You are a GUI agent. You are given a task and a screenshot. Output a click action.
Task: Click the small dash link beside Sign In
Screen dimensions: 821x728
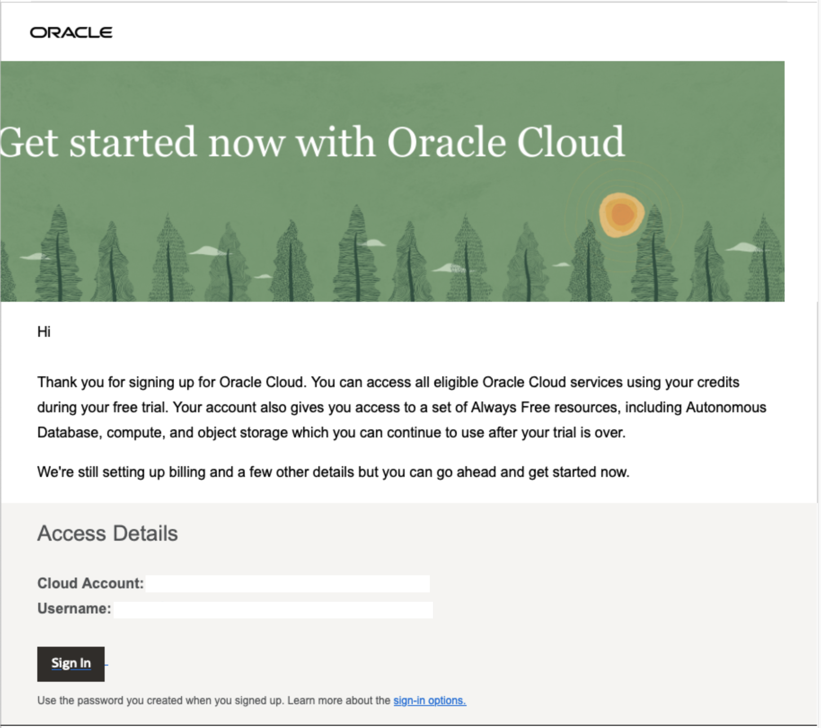(106, 664)
